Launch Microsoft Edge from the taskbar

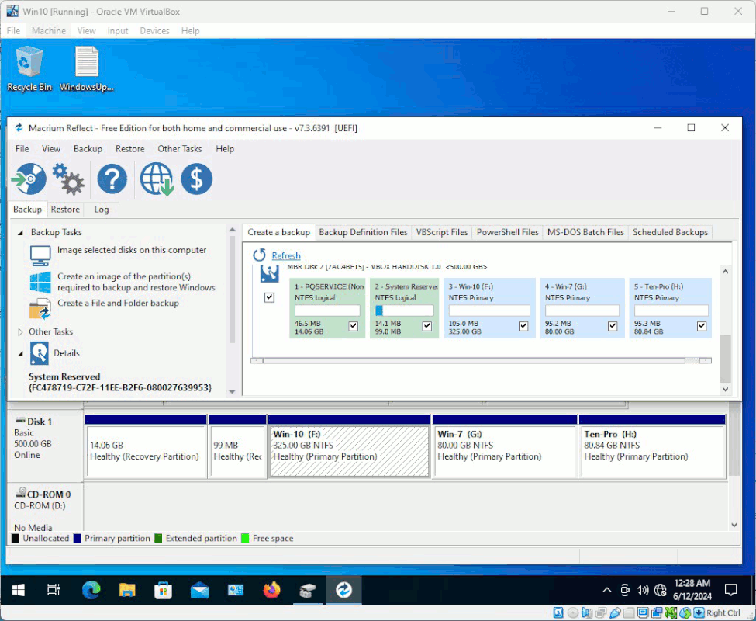(91, 590)
